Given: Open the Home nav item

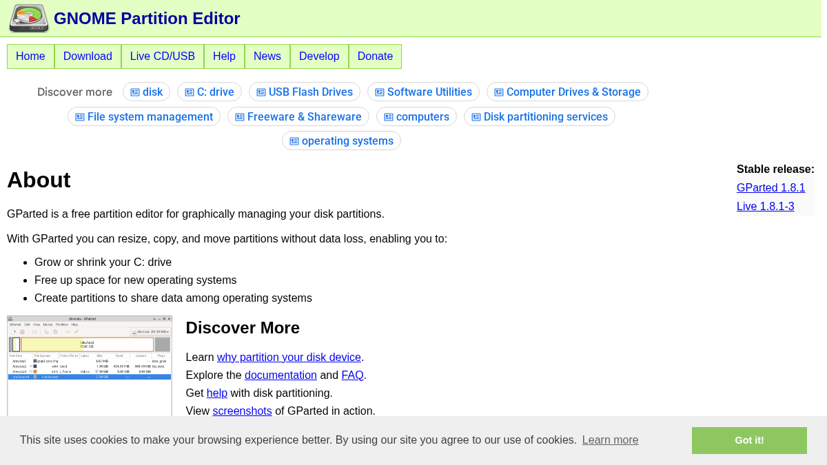Looking at the screenshot, I should click(x=30, y=56).
